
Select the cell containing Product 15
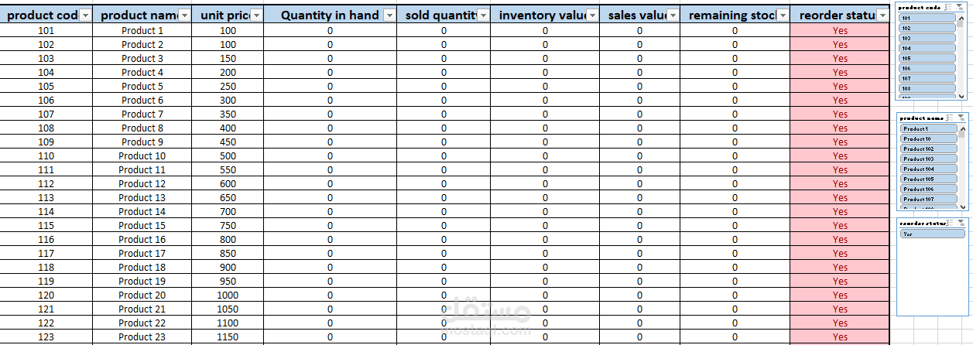click(142, 225)
